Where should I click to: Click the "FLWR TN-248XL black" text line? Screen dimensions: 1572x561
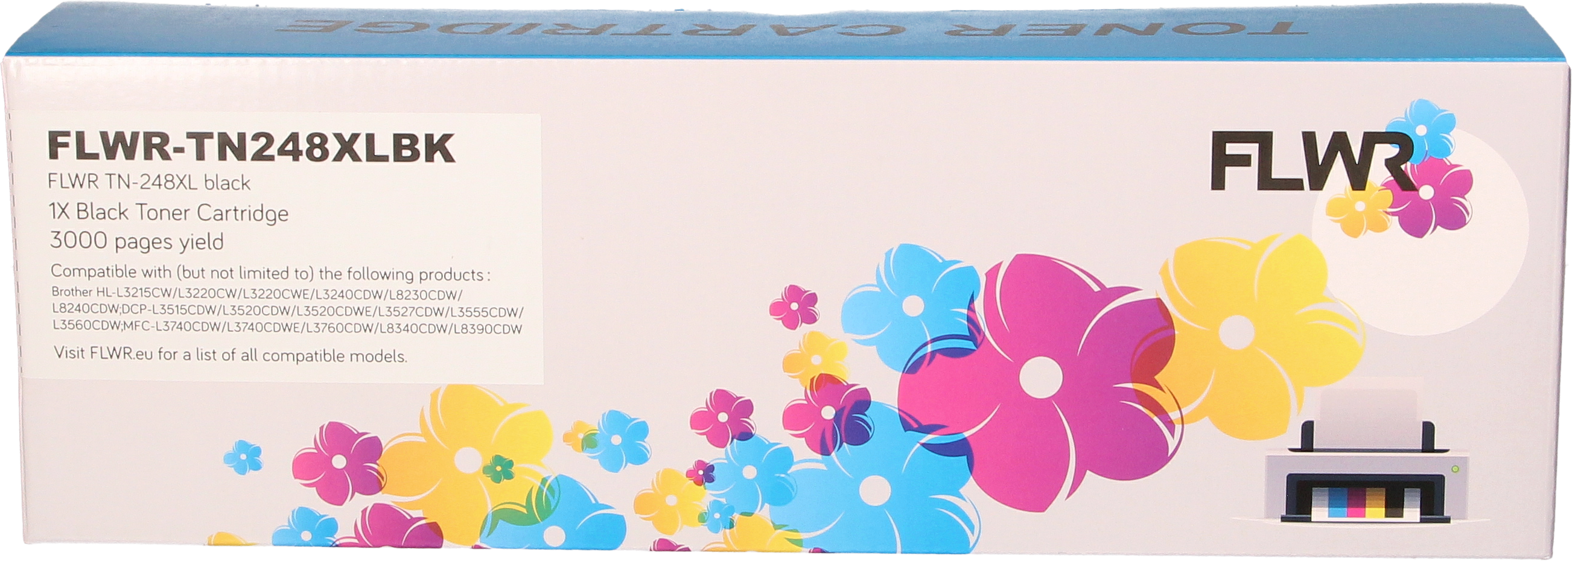[150, 182]
